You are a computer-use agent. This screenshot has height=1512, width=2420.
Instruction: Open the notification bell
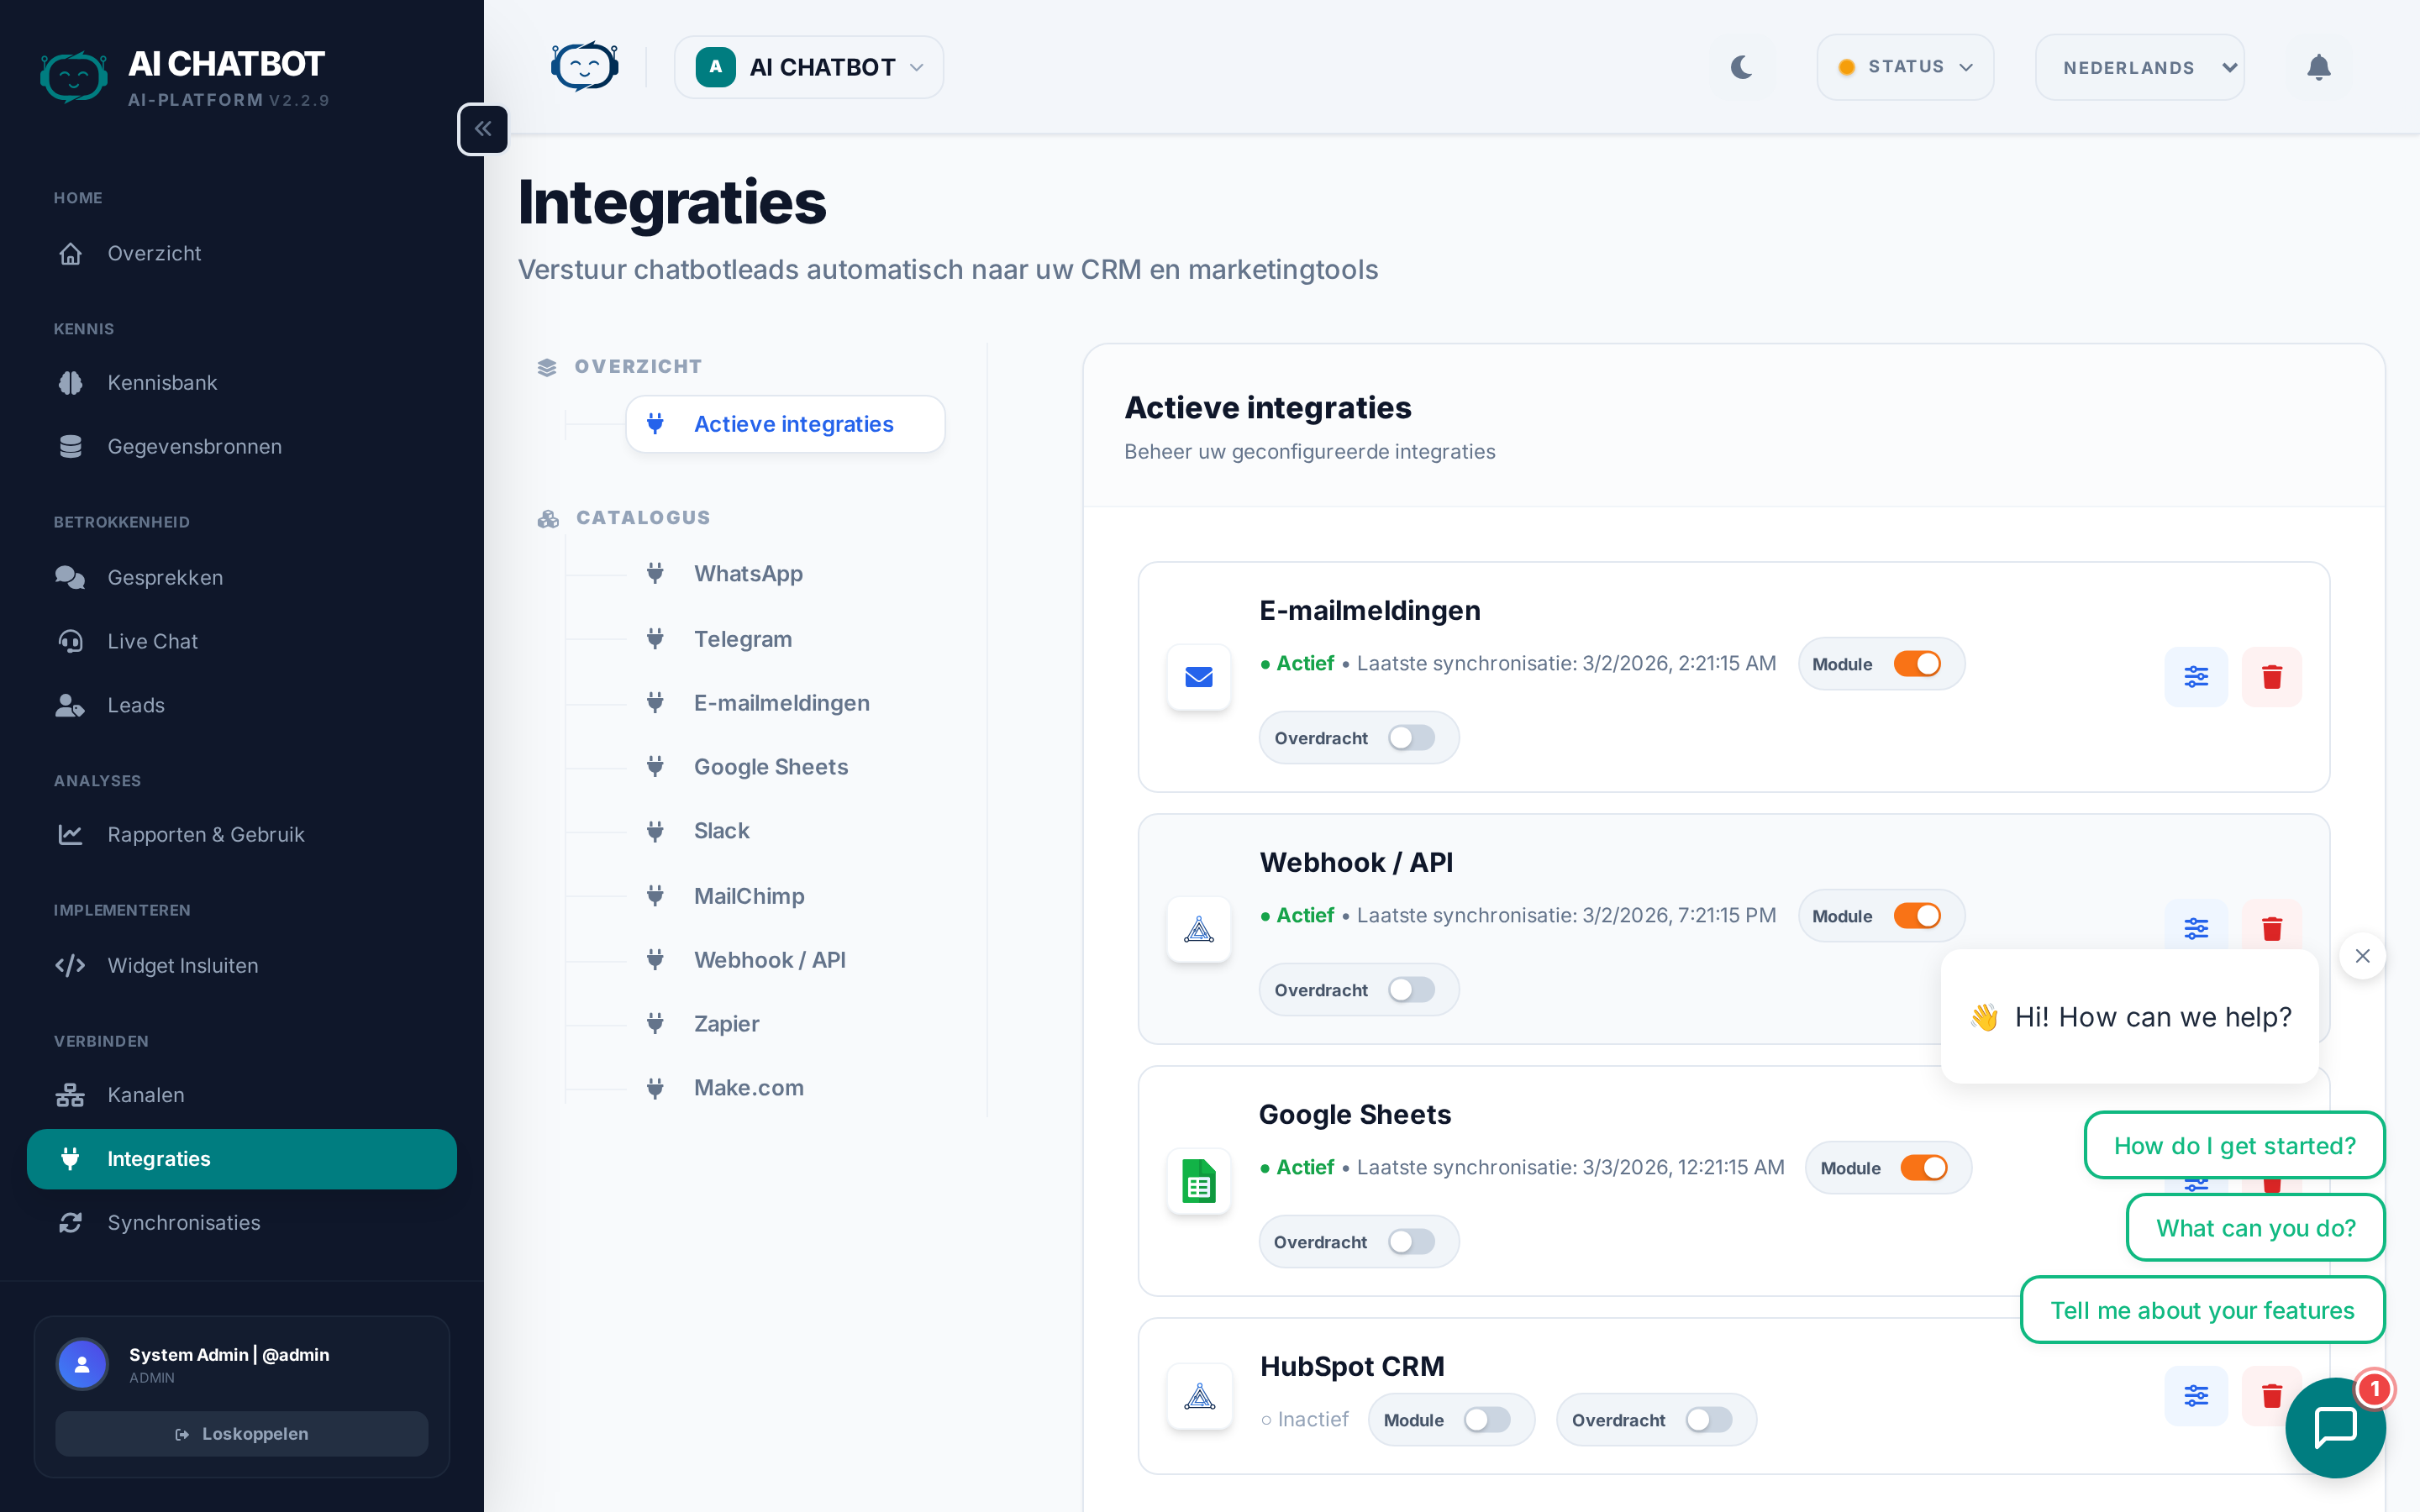(x=2319, y=66)
